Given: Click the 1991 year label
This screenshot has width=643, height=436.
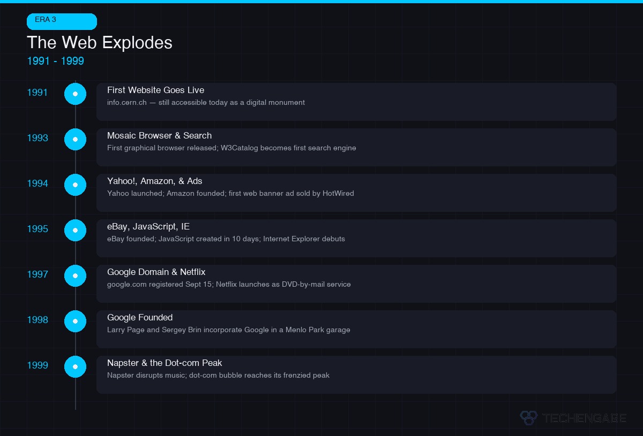Looking at the screenshot, I should (x=38, y=93).
